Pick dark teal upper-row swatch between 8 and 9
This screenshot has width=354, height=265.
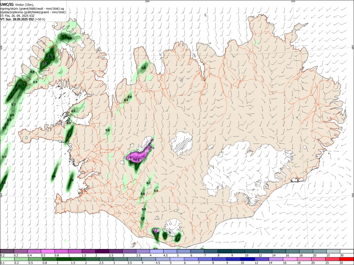click(x=224, y=251)
